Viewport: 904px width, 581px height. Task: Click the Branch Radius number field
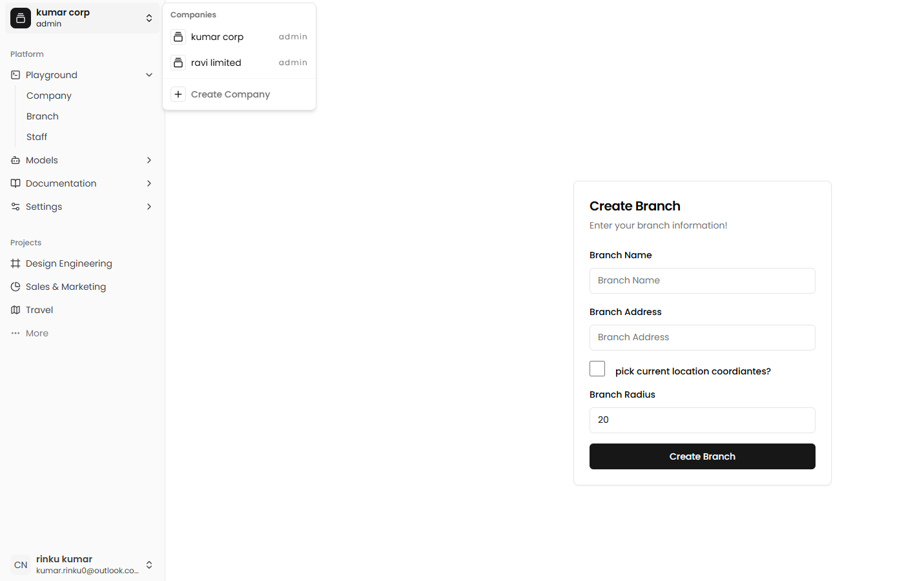(702, 420)
